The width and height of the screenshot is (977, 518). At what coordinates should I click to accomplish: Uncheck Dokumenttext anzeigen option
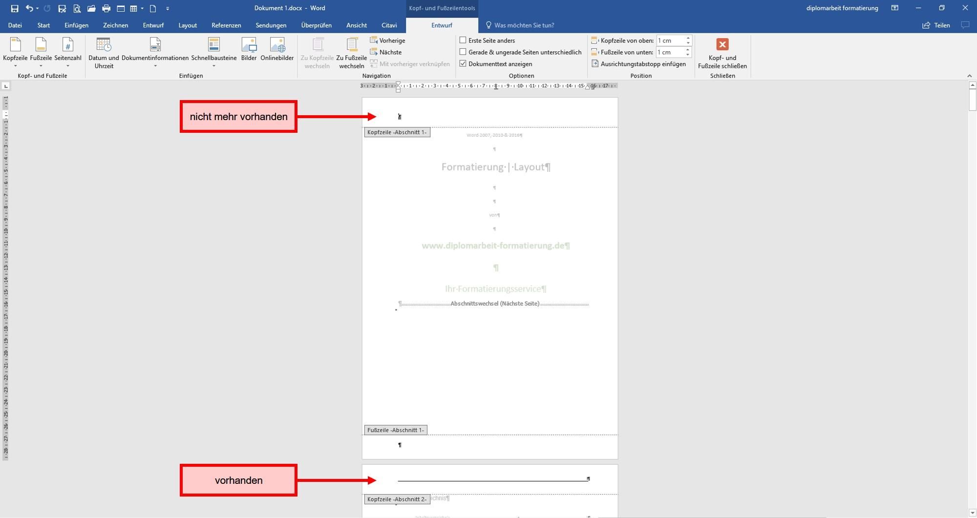click(463, 63)
